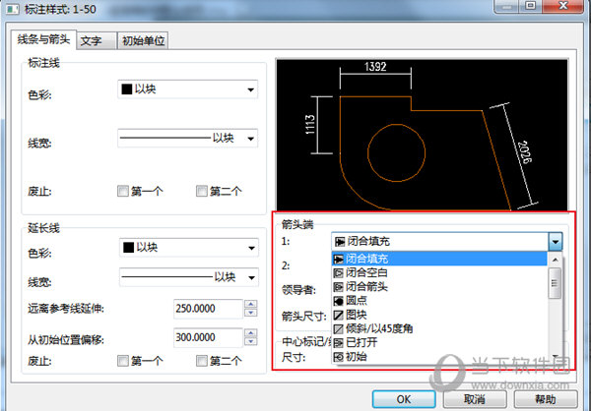Click the dialog title bar icon
591x411 pixels.
click(x=13, y=9)
